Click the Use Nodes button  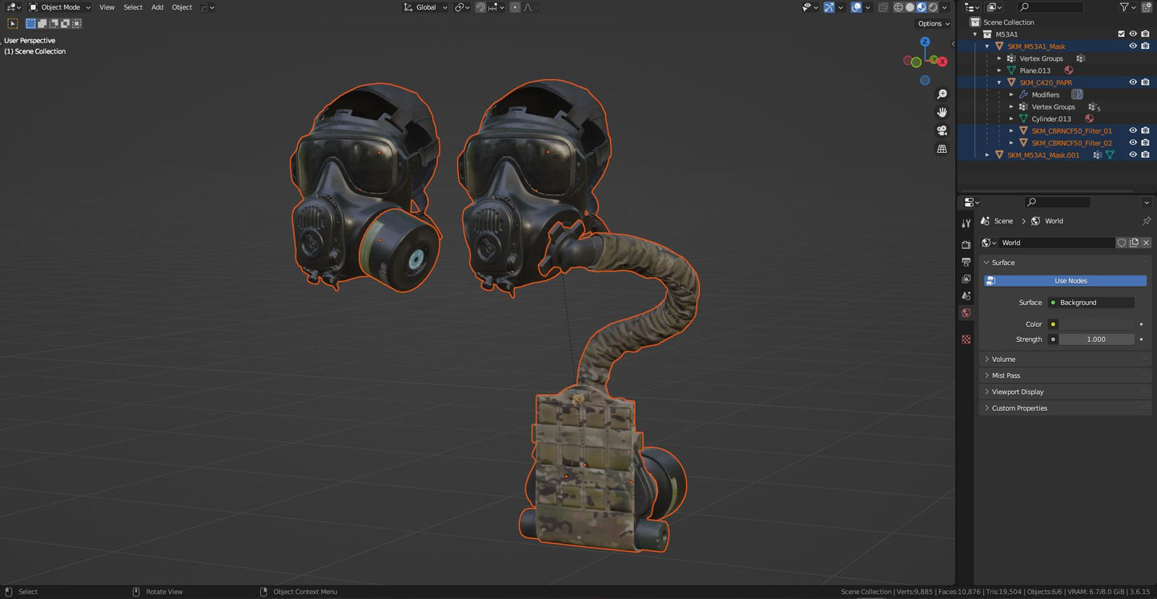point(1065,281)
